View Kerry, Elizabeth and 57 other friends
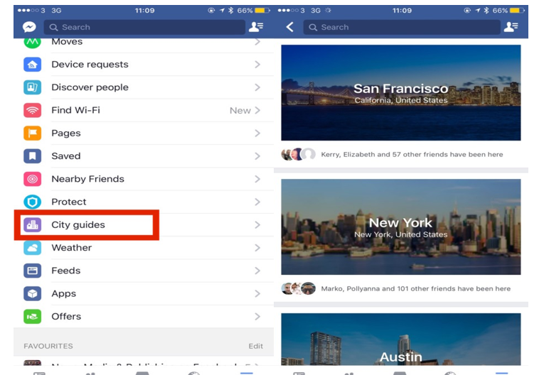 412,154
